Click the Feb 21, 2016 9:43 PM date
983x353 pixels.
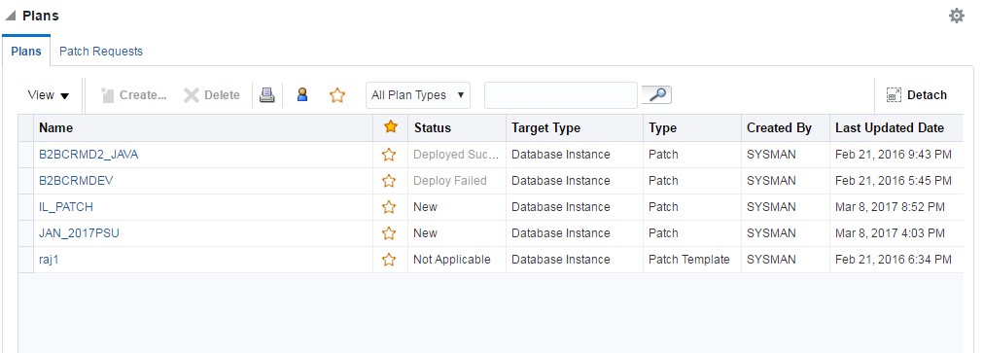[x=894, y=155]
